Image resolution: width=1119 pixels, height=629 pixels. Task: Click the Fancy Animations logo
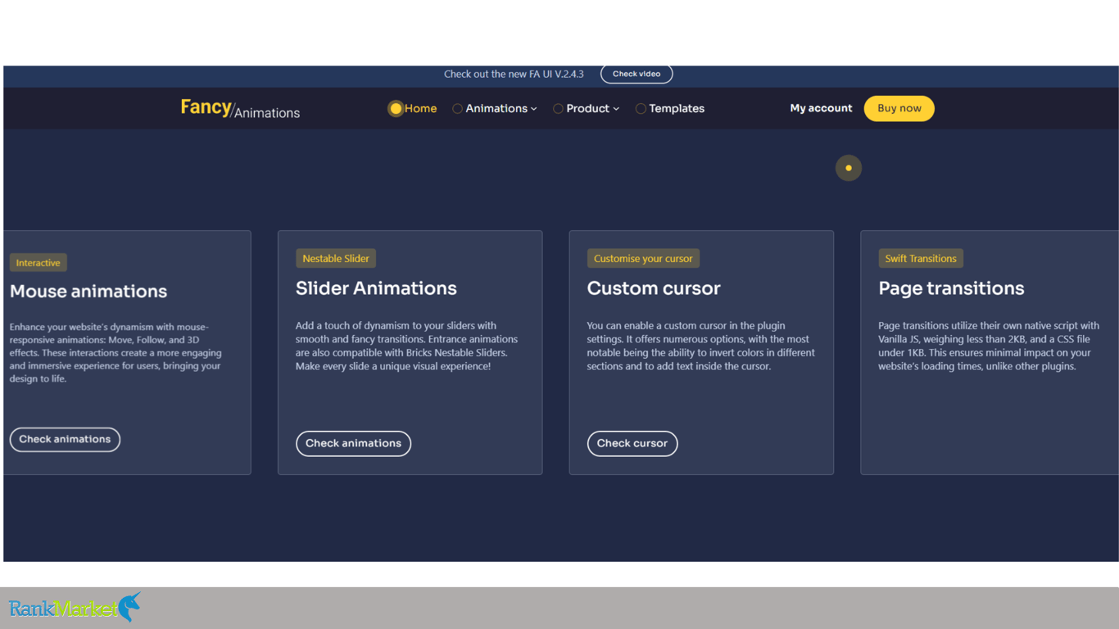[240, 109]
